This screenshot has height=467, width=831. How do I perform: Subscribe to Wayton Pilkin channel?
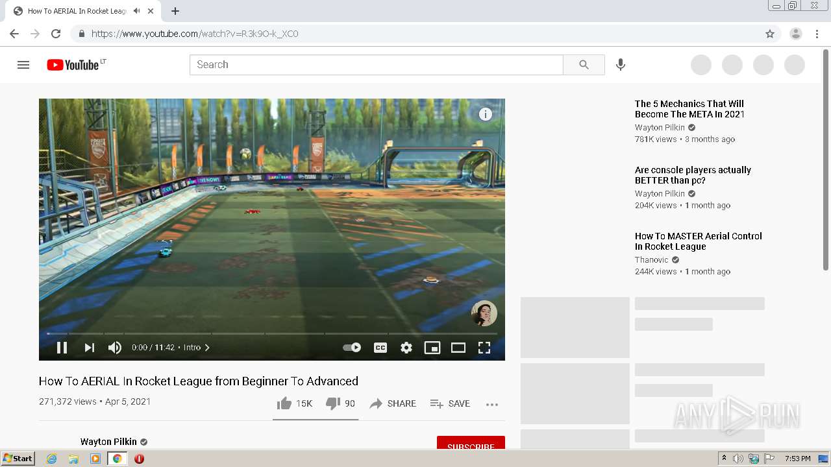pyautogui.click(x=471, y=443)
